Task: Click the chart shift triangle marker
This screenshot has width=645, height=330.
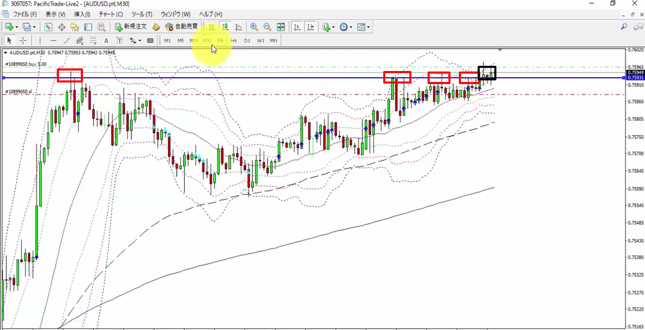Action: [501, 50]
